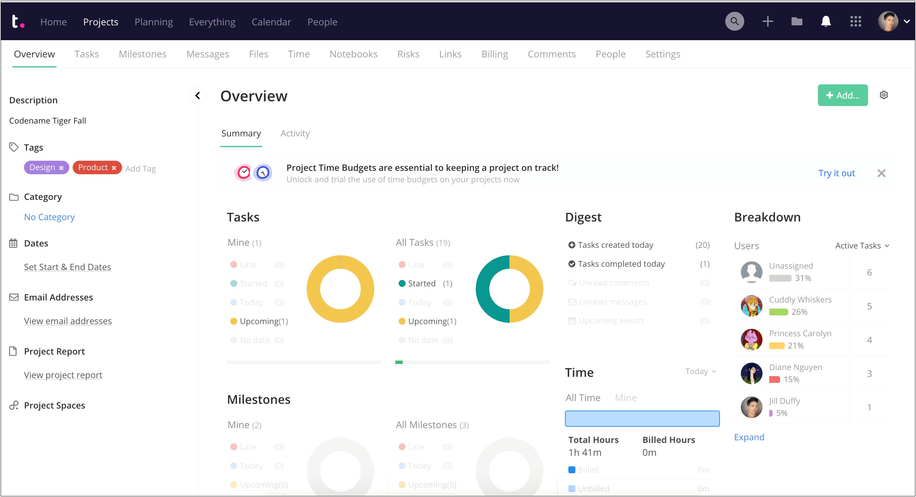Click the grid/apps icon in top bar
Viewport: 916px width, 497px height.
pos(855,21)
